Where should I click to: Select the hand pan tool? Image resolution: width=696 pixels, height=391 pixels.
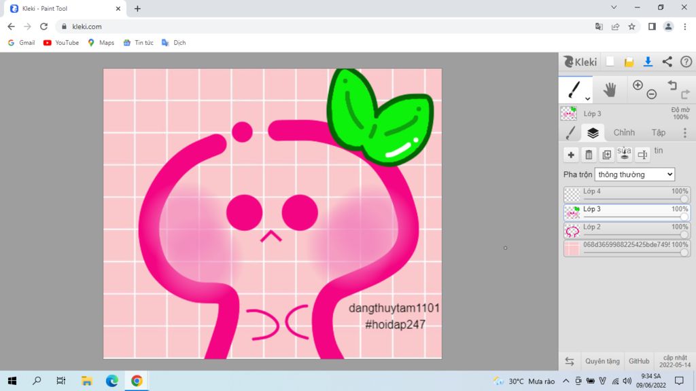610,90
